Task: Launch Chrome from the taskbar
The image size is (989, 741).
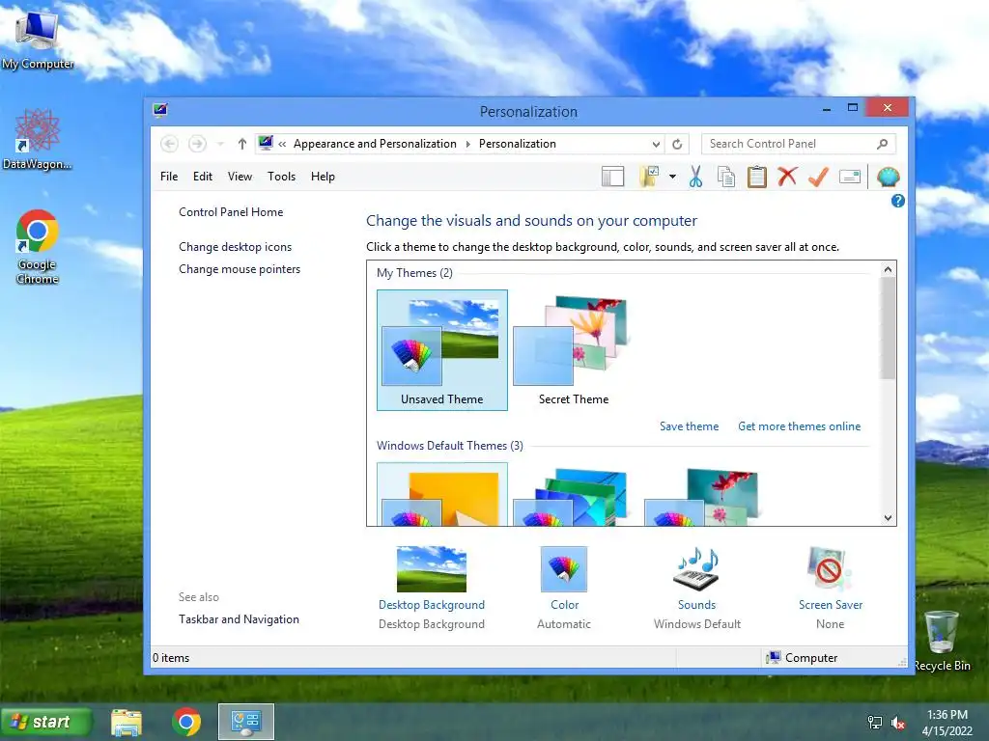Action: [186, 722]
